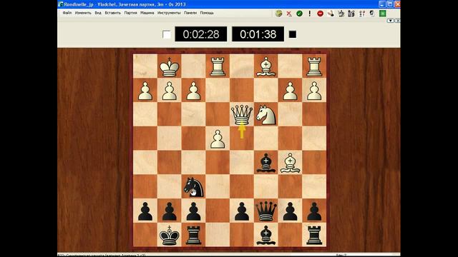The image size is (458, 257).
Task: Select the black rook in the bottom corner
Action: 314,235
